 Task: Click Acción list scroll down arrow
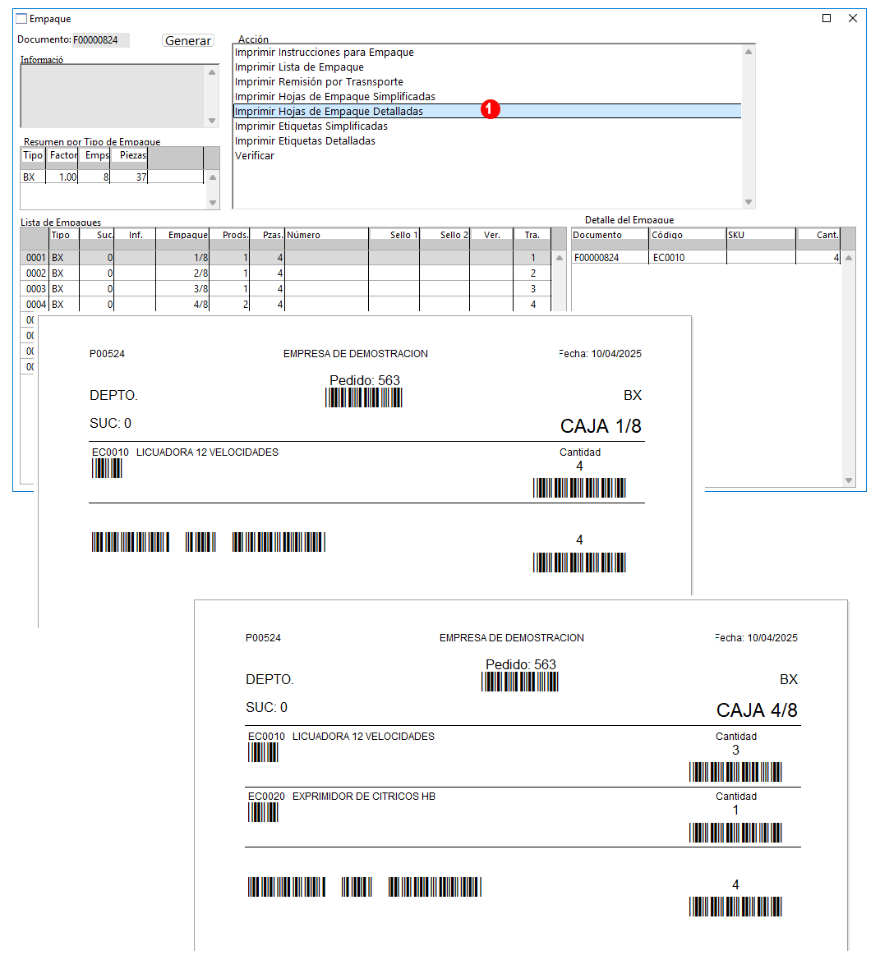pos(749,202)
